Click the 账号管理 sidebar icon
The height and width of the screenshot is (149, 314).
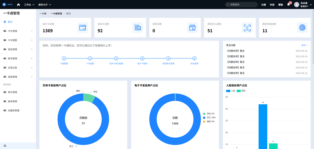(5, 58)
